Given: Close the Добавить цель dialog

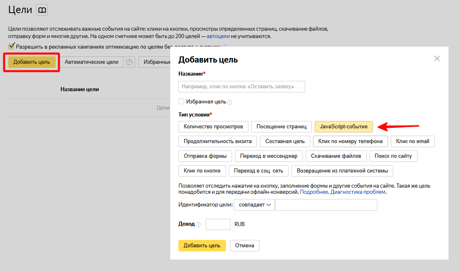Looking at the screenshot, I should (437, 58).
